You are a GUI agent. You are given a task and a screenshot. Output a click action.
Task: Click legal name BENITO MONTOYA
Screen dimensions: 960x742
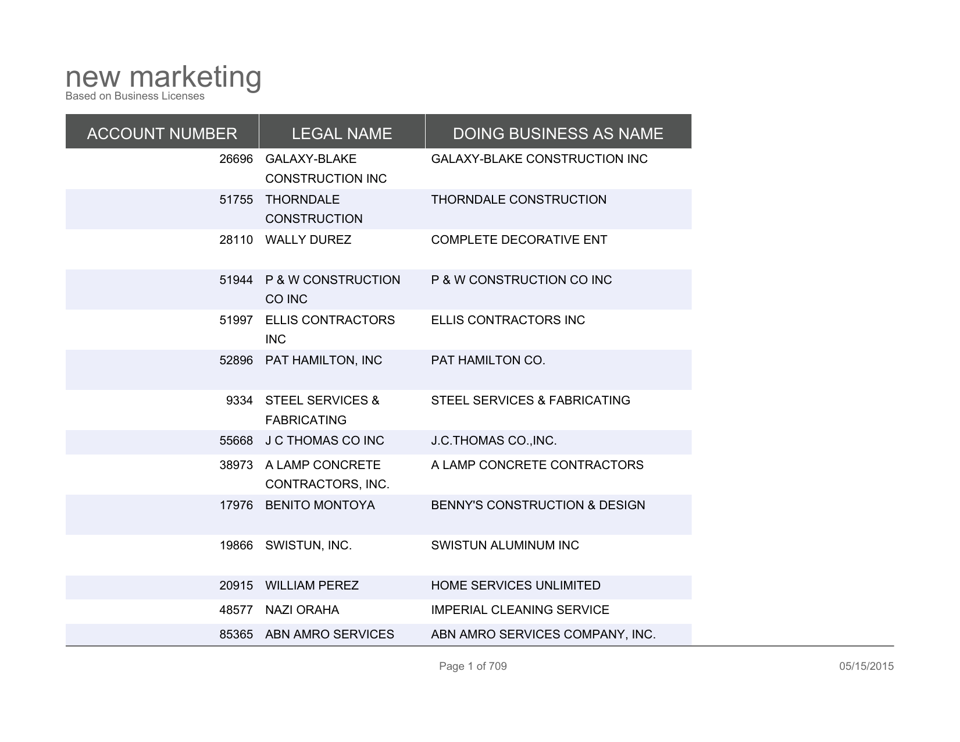320,505
